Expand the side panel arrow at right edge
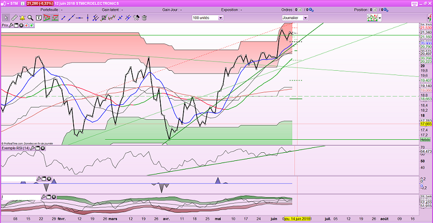 coord(430,18)
